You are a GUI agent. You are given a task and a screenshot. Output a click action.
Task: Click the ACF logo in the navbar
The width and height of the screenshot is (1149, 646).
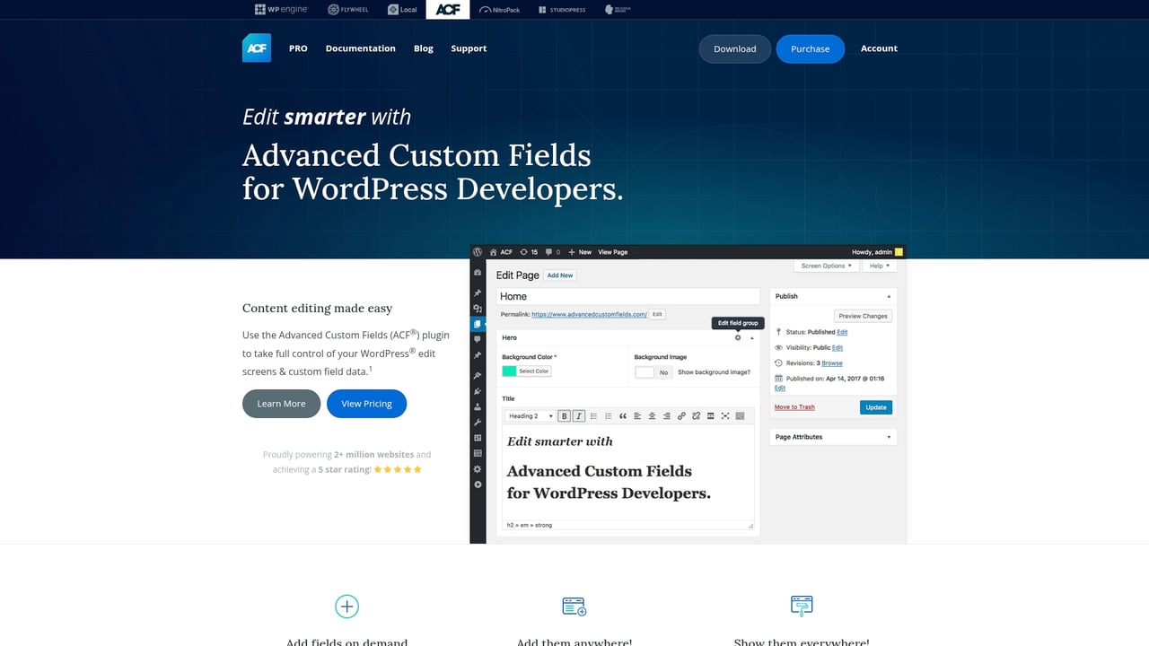tap(256, 48)
